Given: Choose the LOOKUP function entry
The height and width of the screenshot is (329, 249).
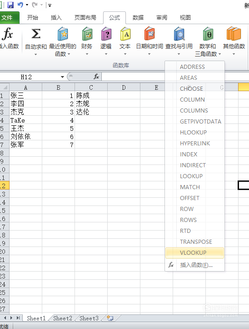Looking at the screenshot, I should [x=194, y=176].
